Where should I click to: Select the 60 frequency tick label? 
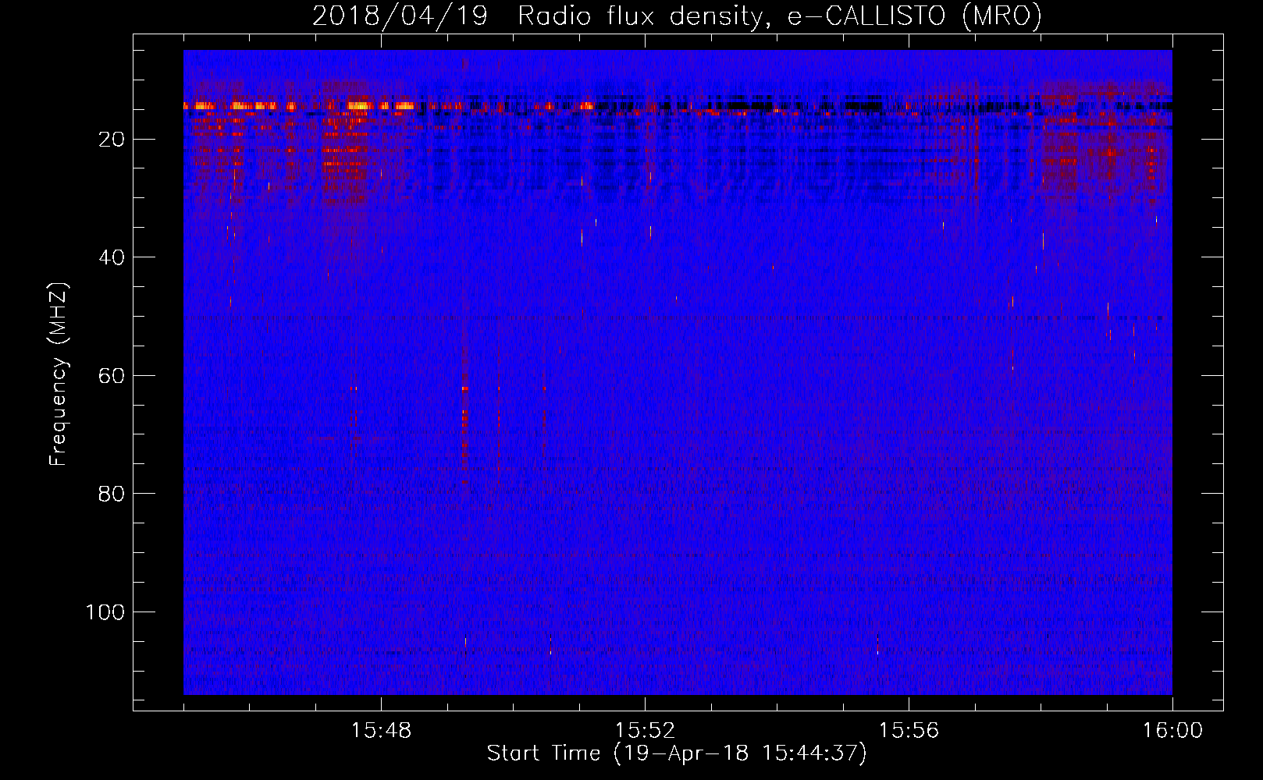point(112,376)
